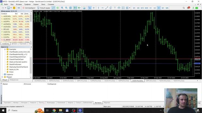This screenshot has height=113, width=202.
Task: Close the Market Watch panel
Action: 31,11
